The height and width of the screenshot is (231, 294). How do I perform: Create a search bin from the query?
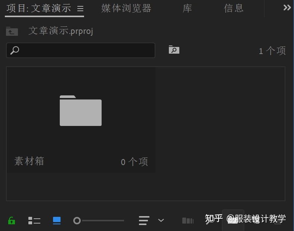point(174,50)
